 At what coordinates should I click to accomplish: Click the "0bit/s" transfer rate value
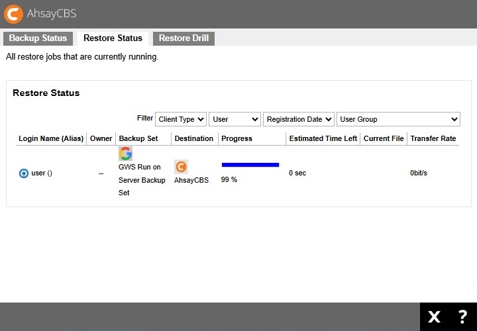(419, 173)
